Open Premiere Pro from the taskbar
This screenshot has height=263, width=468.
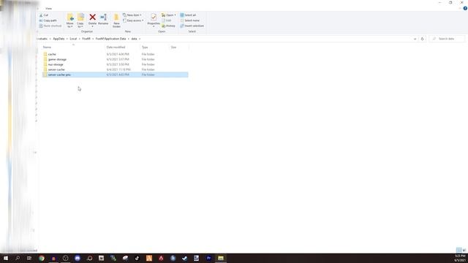pyautogui.click(x=208, y=258)
